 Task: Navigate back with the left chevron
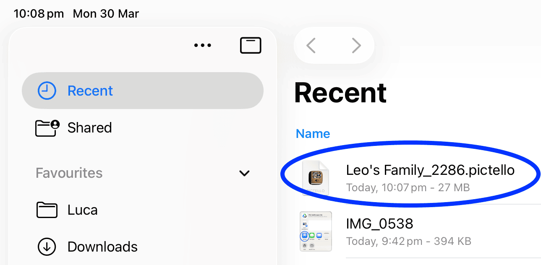tap(311, 45)
